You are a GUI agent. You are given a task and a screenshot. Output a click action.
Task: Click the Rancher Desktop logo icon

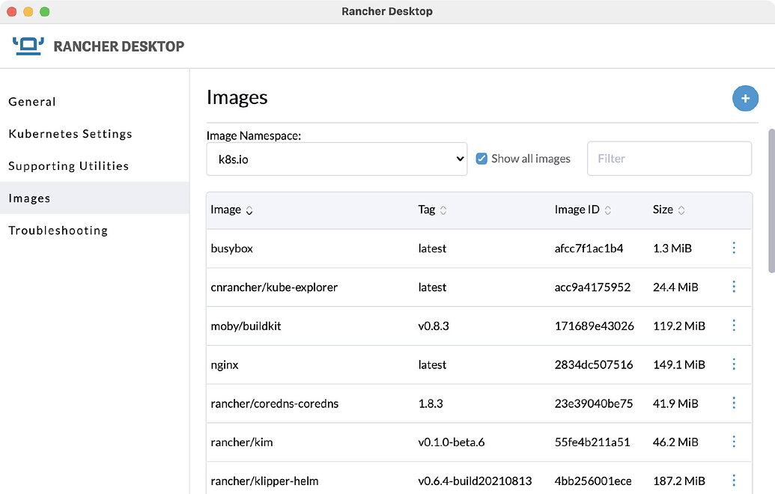[x=28, y=46]
